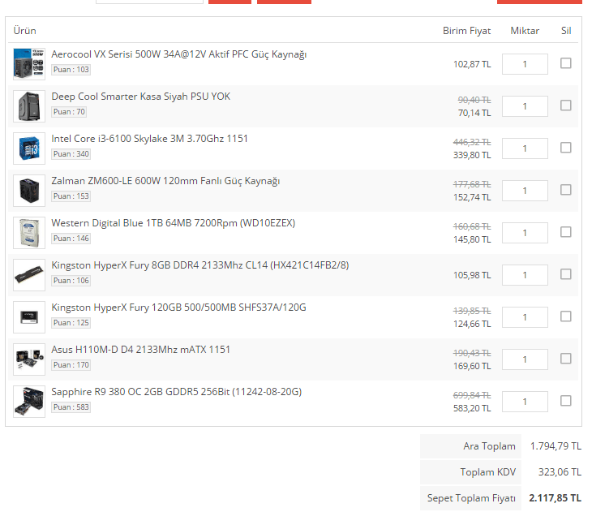This screenshot has height=512, width=592.
Task: Click the 102,87 TL price
Action: (472, 64)
